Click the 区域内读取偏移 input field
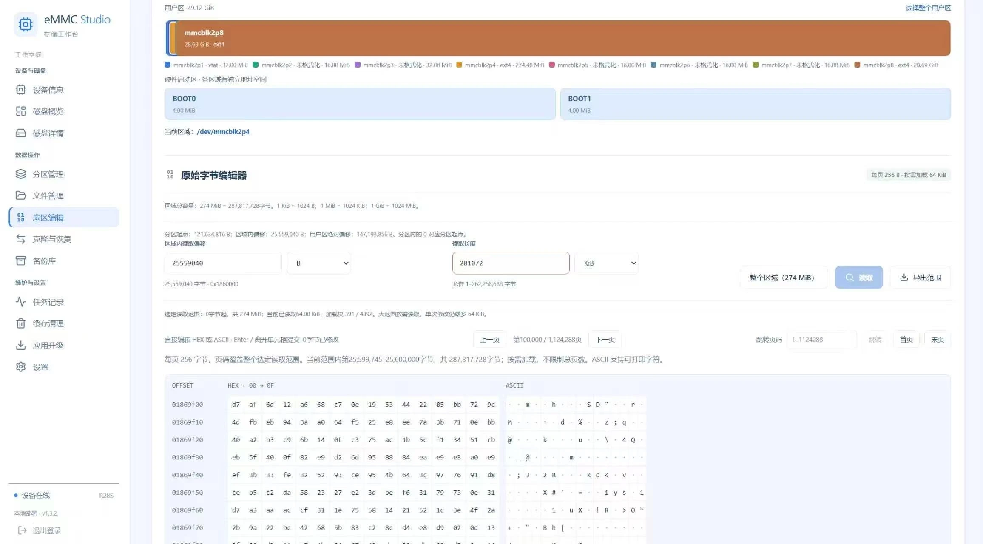The height and width of the screenshot is (544, 983). 223,263
